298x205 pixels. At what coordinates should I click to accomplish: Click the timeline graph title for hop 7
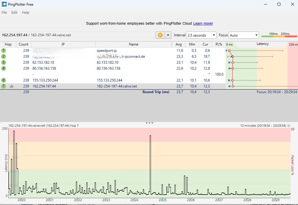[x=43, y=126]
